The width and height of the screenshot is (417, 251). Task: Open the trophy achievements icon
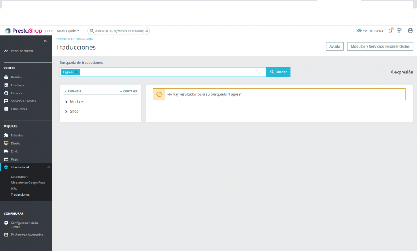[399, 30]
